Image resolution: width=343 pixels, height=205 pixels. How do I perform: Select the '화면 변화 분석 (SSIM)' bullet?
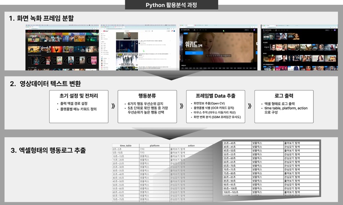217,117
